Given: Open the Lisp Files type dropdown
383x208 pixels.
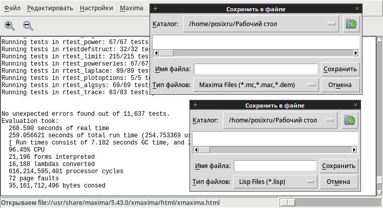Looking at the screenshot, I should pos(275,182).
